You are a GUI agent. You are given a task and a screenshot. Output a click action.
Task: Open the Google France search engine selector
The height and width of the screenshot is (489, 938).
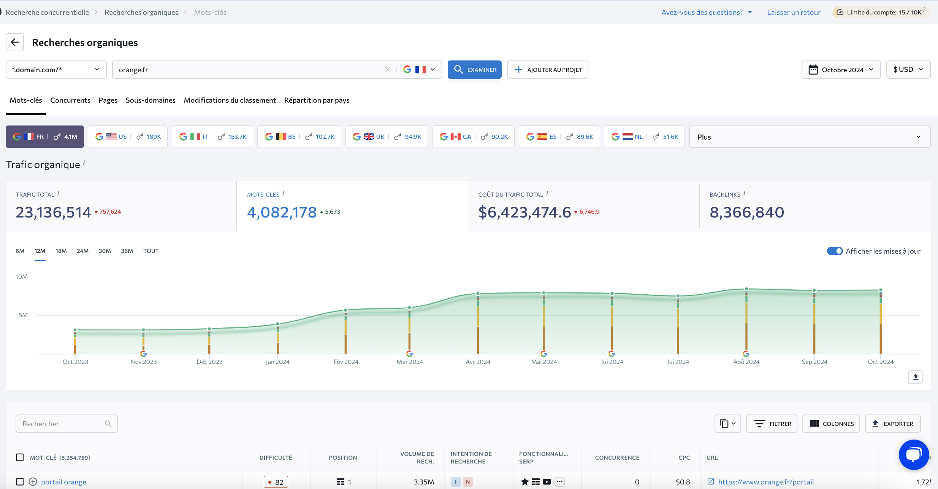point(419,70)
